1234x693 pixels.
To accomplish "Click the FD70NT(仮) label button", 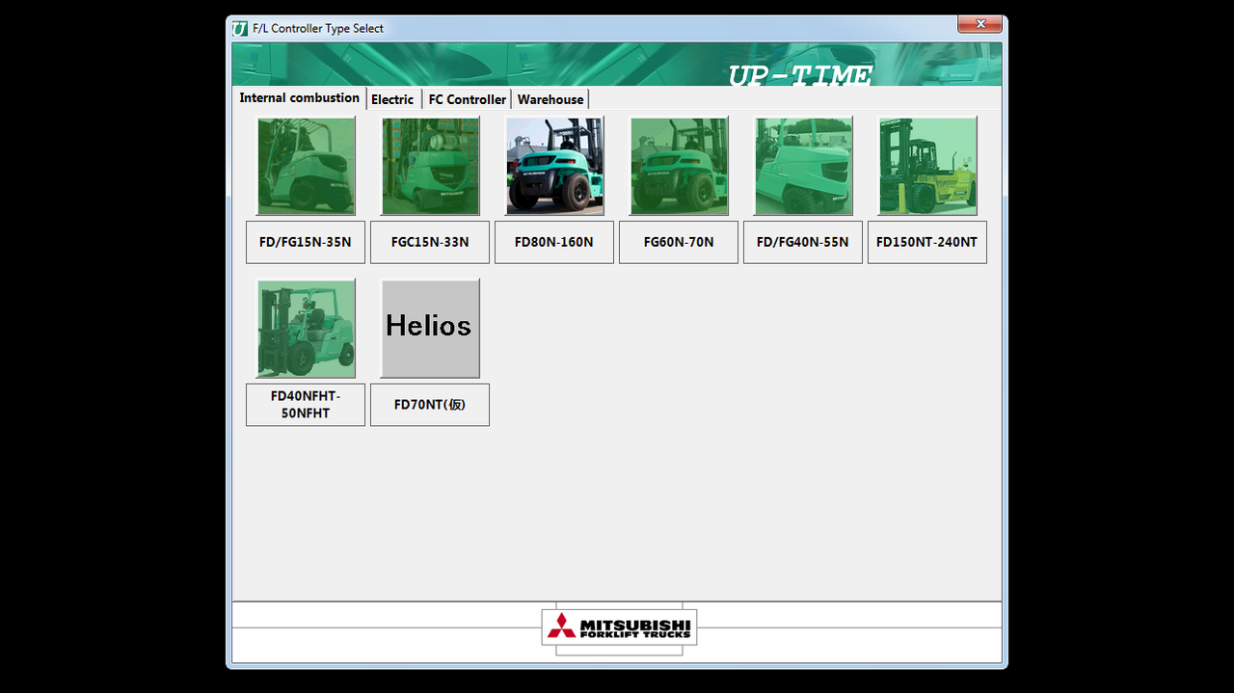I will tap(430, 405).
